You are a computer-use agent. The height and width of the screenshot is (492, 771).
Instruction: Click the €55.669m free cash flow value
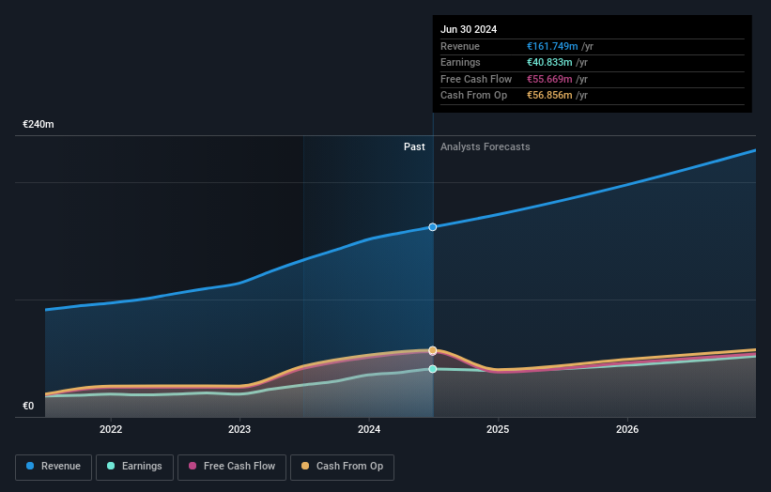pos(549,79)
